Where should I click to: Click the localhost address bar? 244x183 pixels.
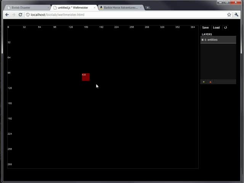click(x=128, y=15)
